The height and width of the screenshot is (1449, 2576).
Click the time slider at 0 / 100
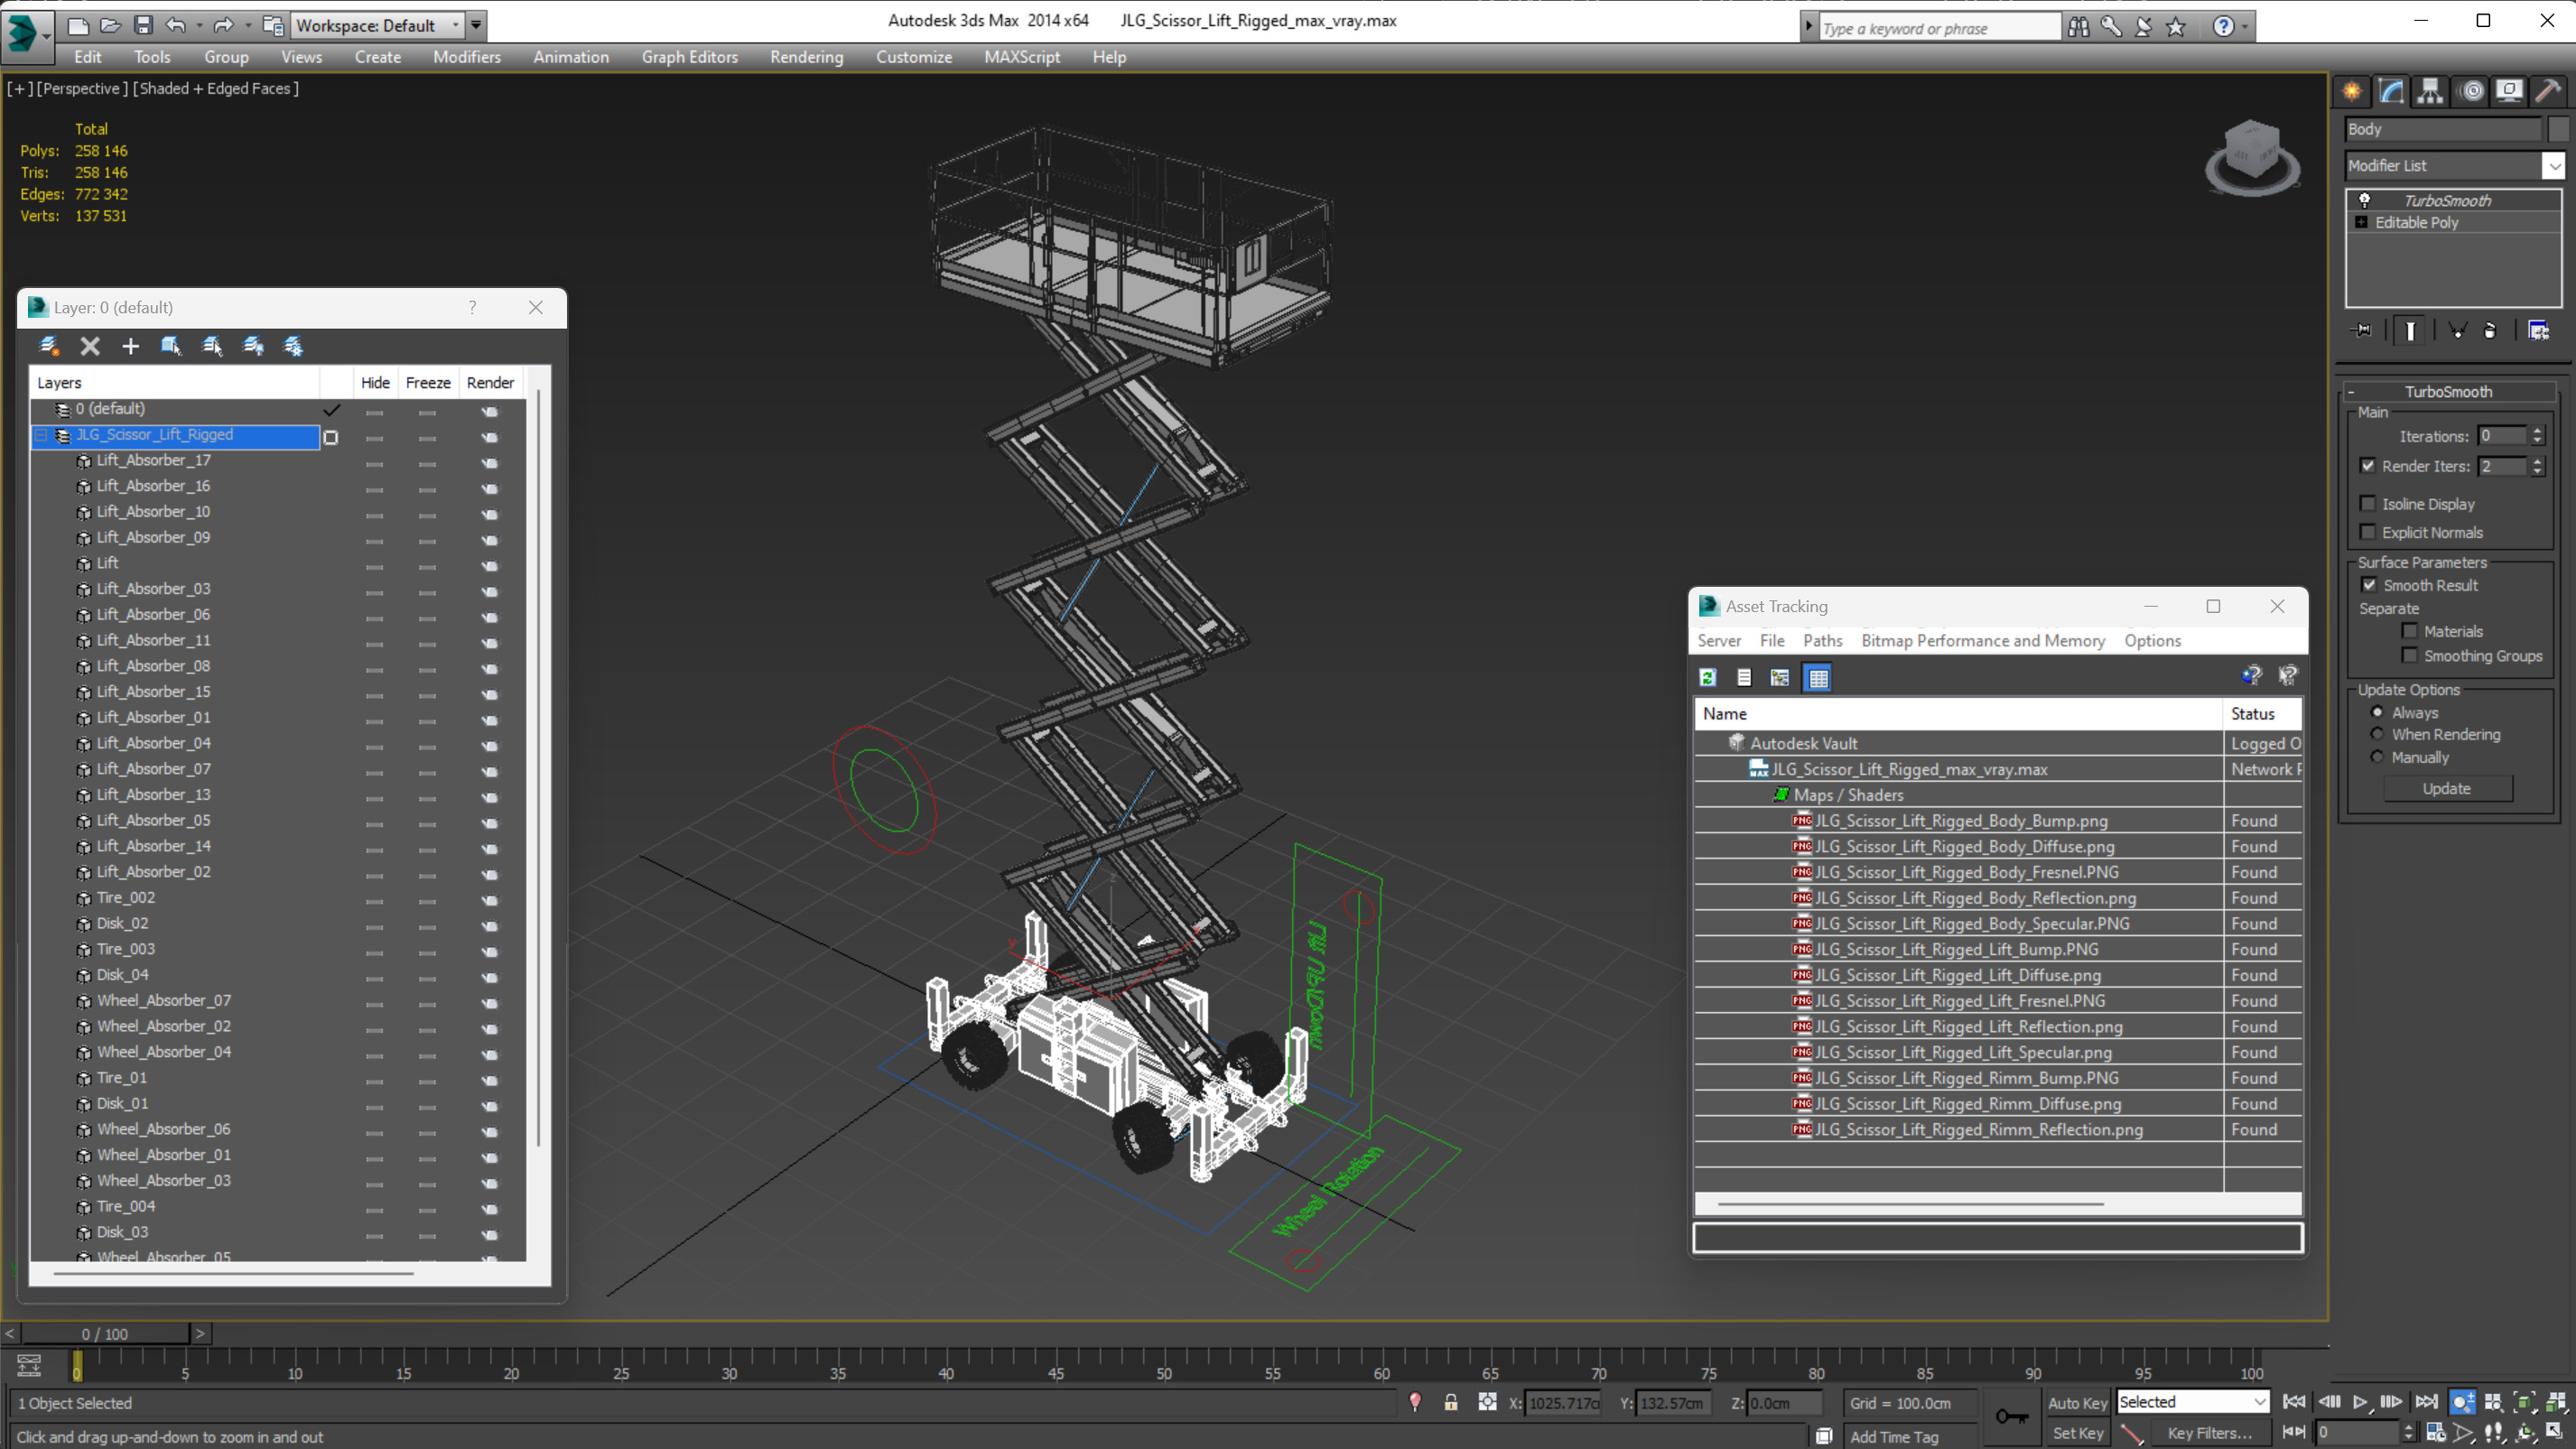pos(105,1334)
